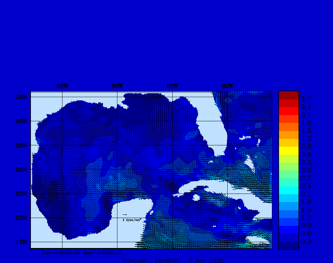Image resolution: width=333 pixels, height=263 pixels.
Task: Click the 95W longitude label
Action: pyautogui.click(x=62, y=86)
